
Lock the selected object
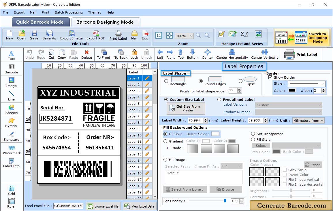click(134, 54)
